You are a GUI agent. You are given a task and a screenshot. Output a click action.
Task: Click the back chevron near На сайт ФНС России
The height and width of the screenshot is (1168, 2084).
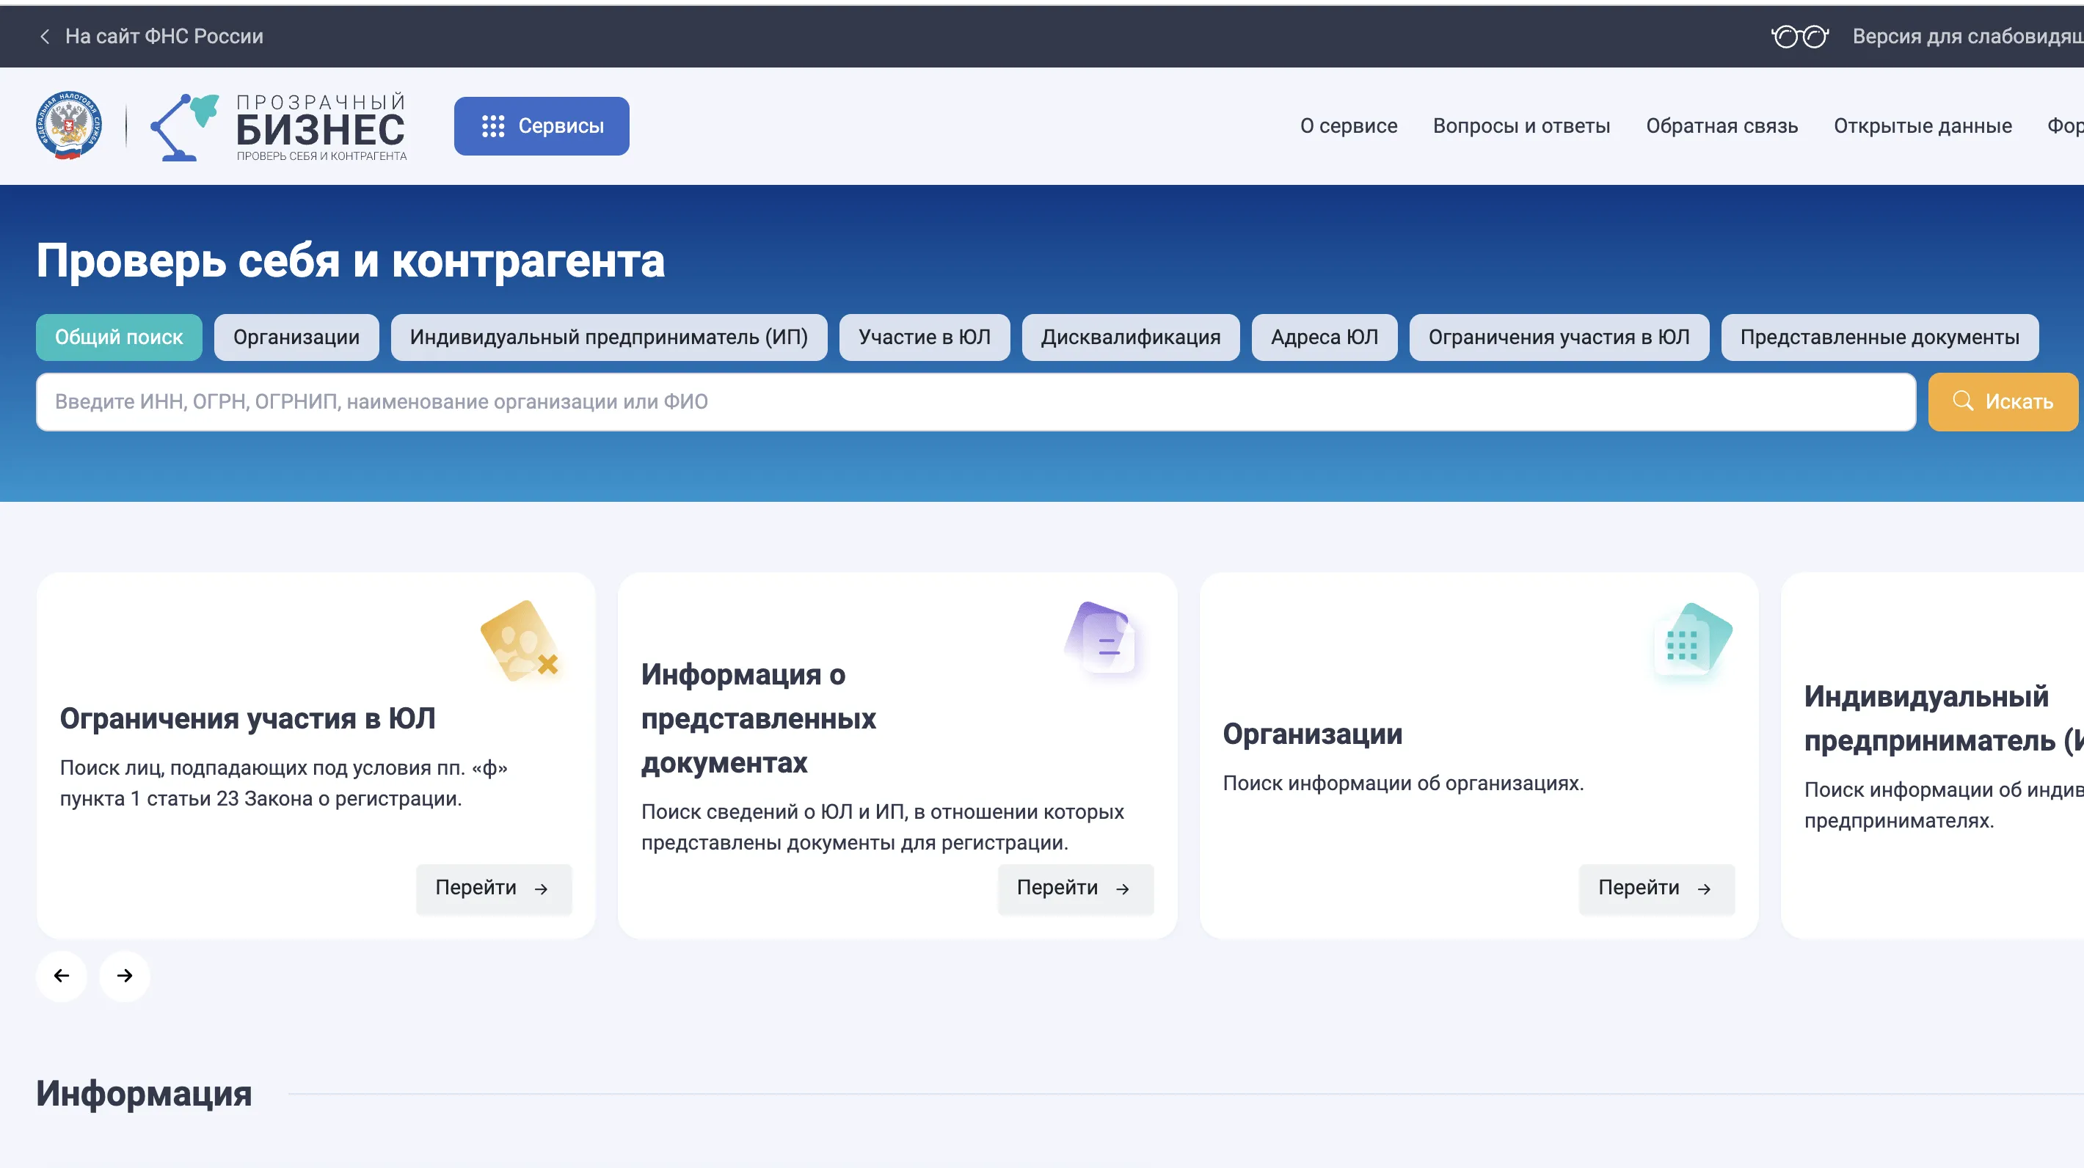pos(45,37)
